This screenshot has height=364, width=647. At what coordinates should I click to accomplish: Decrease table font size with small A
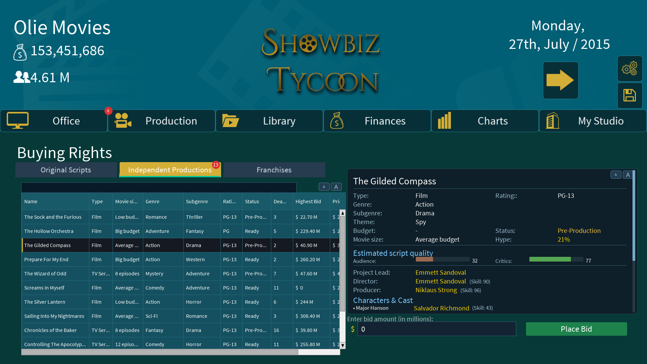[x=324, y=187]
